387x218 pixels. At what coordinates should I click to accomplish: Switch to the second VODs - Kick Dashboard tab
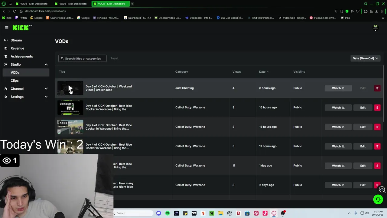[x=71, y=4]
